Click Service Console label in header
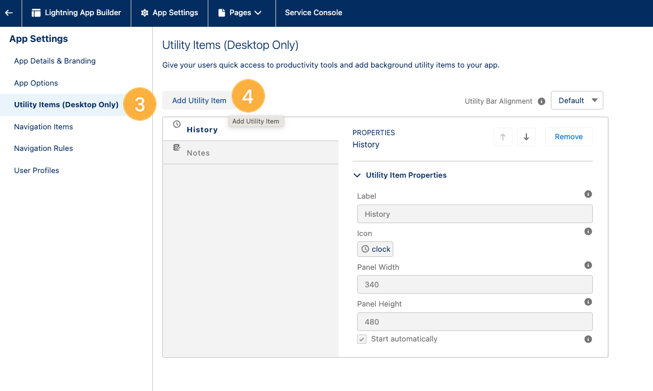The height and width of the screenshot is (391, 653). point(313,13)
